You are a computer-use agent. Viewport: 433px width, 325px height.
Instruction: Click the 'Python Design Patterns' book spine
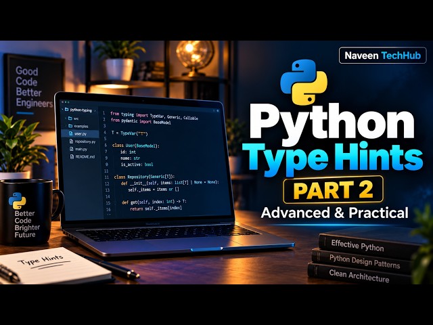(x=365, y=261)
